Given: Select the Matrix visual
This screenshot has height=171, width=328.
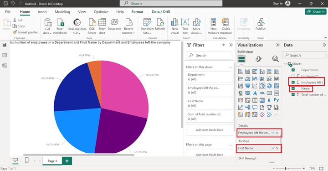Looking at the screenshot, I should 262,100.
